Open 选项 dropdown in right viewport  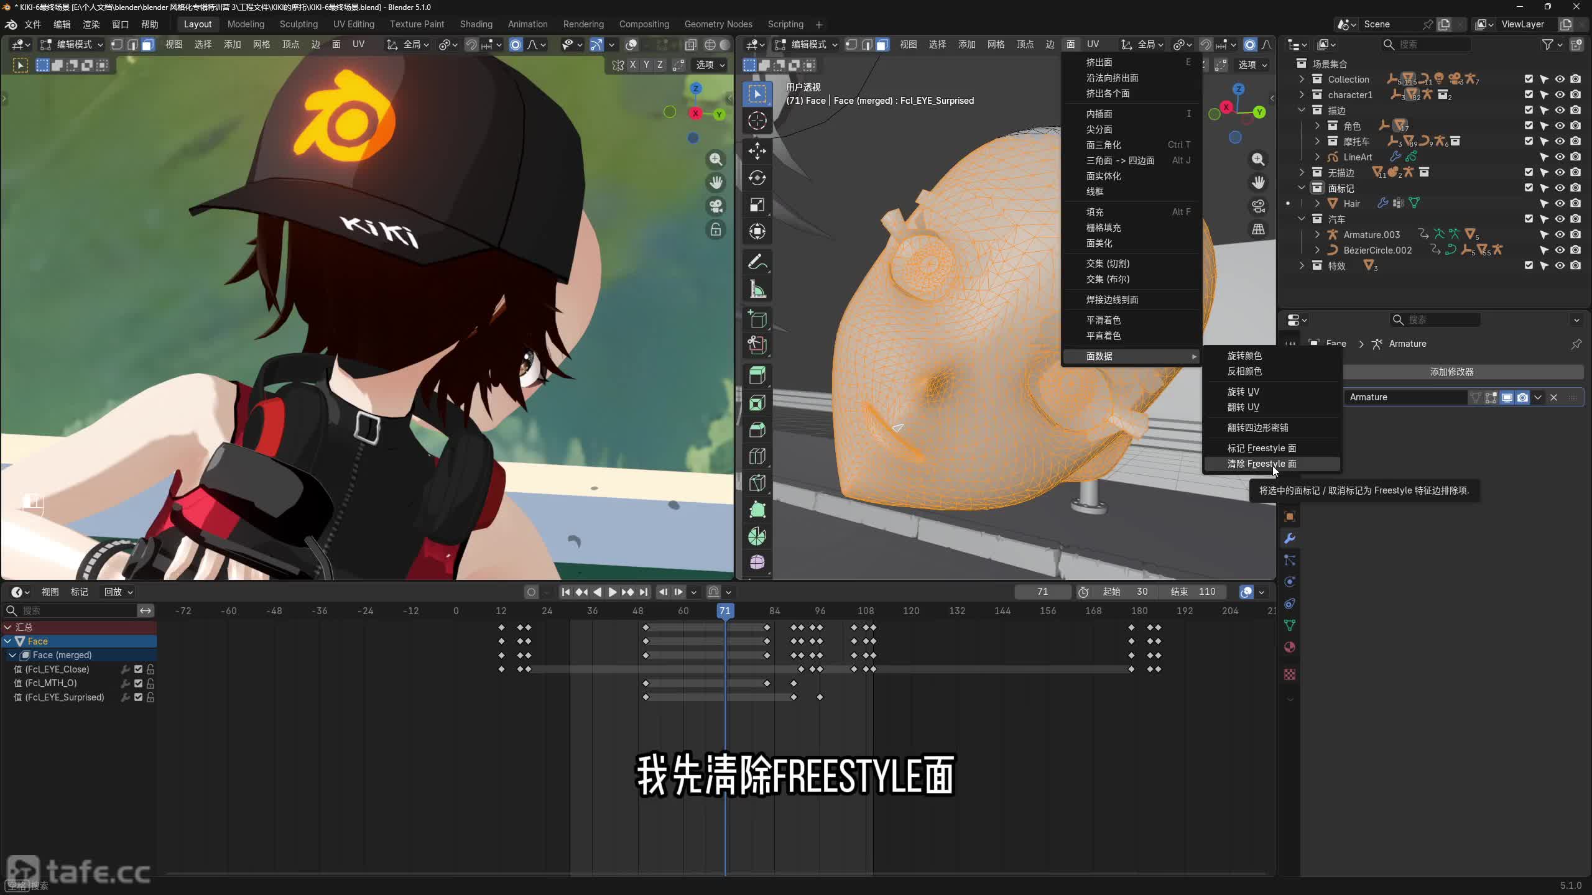pyautogui.click(x=1252, y=65)
